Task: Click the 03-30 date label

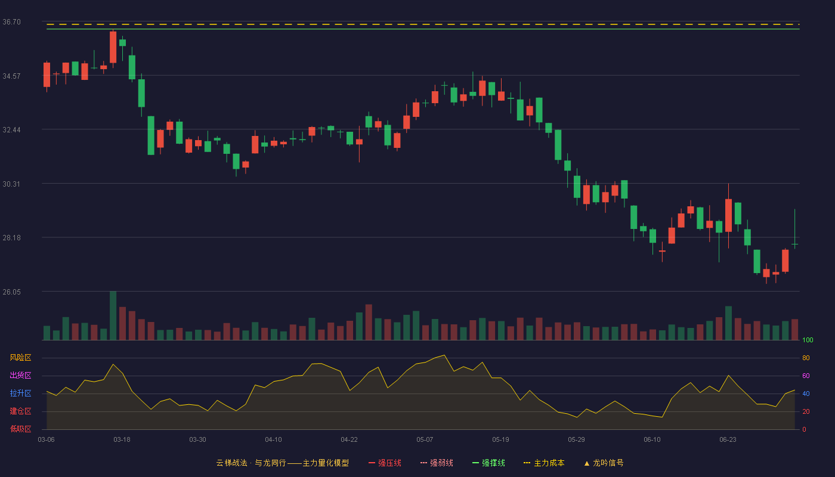Action: pos(197,439)
